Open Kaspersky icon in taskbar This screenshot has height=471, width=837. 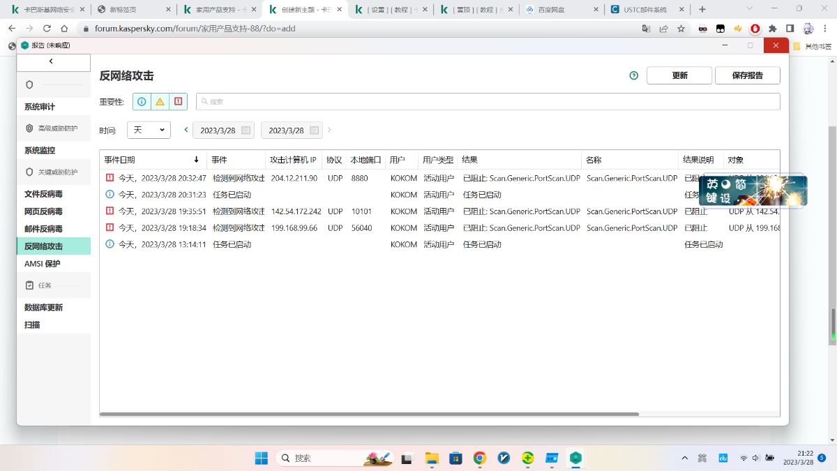coord(575,458)
